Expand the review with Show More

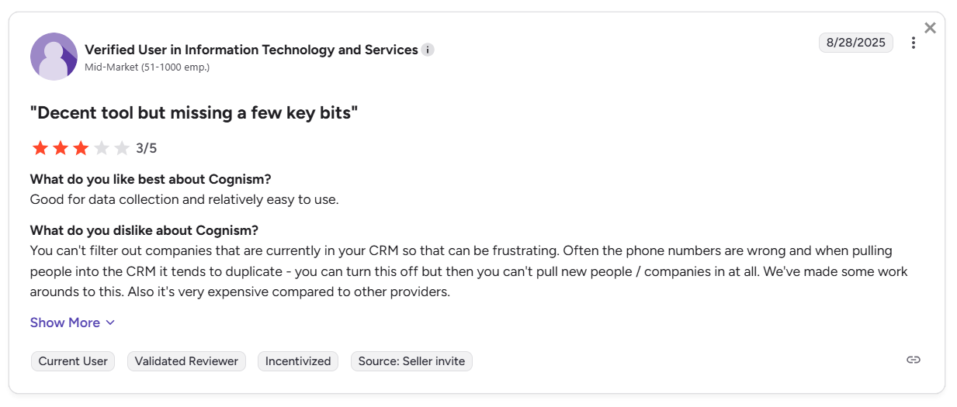tap(65, 322)
